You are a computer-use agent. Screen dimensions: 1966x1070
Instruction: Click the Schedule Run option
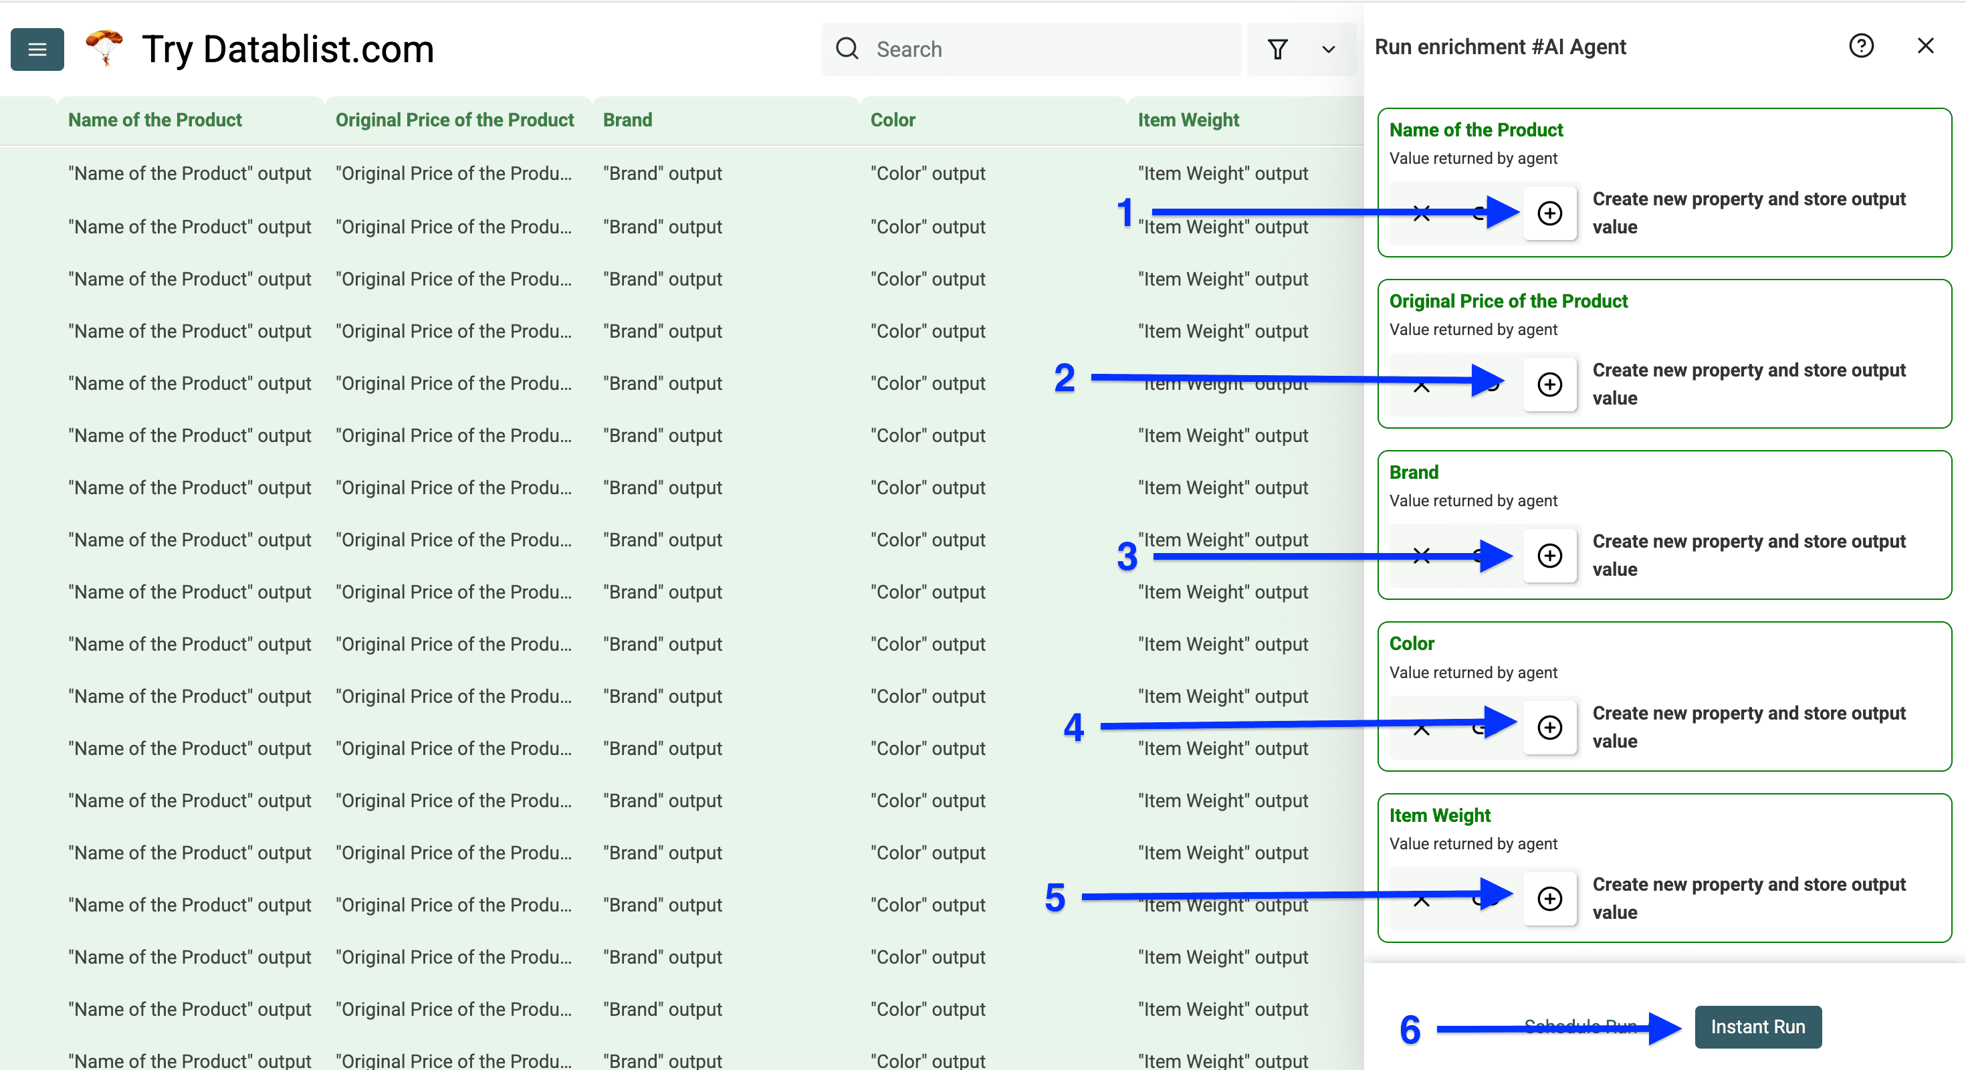click(x=1579, y=1027)
